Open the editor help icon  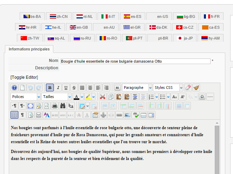[x=14, y=88]
